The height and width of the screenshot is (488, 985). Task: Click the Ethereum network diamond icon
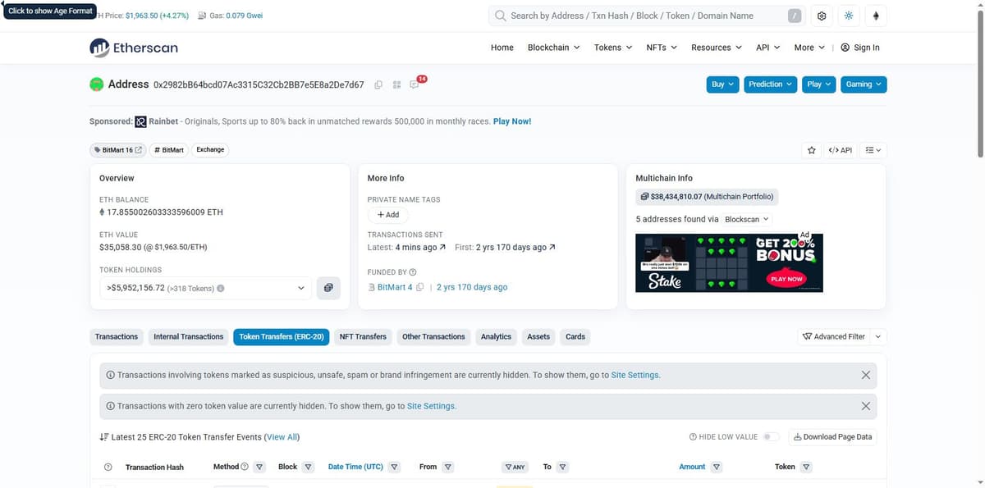click(x=876, y=16)
